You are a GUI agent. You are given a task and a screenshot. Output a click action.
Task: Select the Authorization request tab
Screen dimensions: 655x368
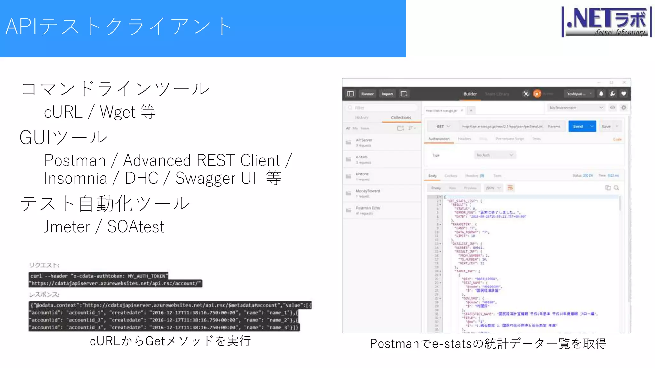point(439,139)
